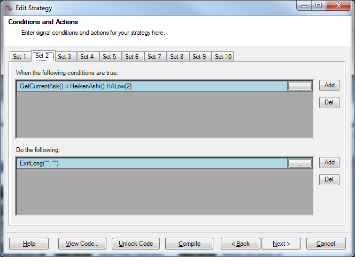Select the GetCurrentAsk condition row

tap(150, 86)
